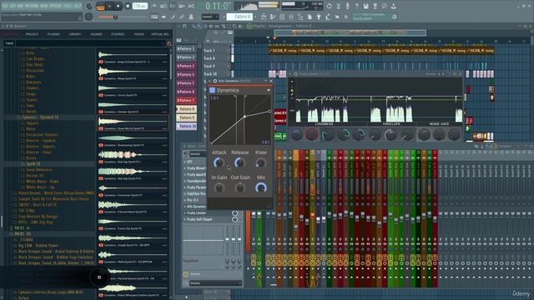Click the browser search magnifier icon

point(169,43)
